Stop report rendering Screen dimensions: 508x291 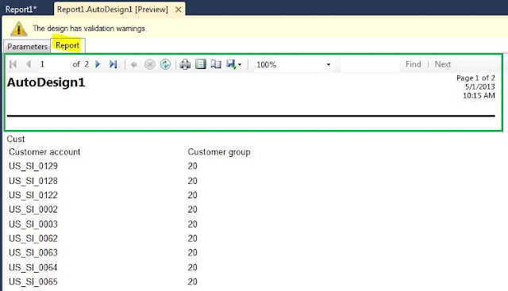point(150,64)
